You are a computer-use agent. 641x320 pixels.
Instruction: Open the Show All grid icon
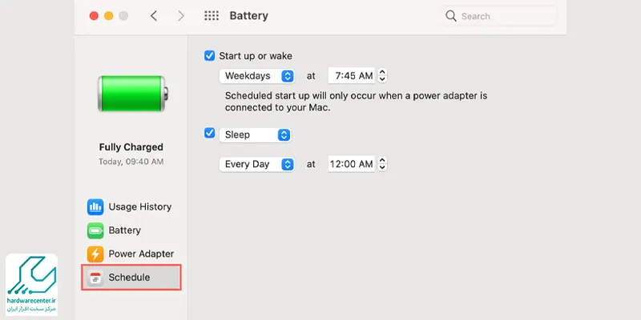[x=212, y=16]
